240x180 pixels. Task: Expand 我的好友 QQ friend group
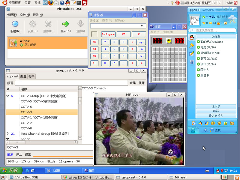pos(198,42)
